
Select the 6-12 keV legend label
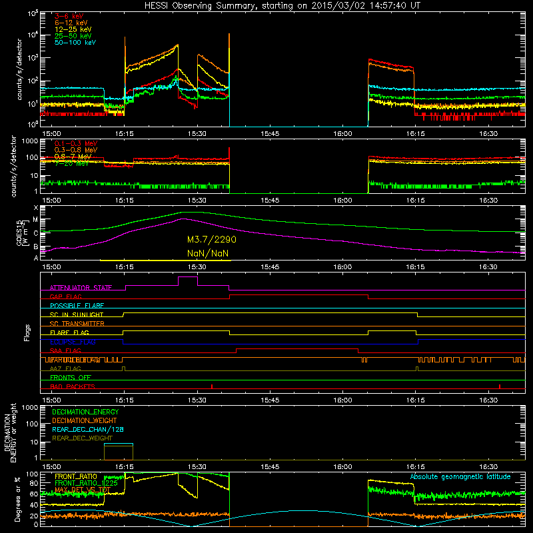coord(71,23)
